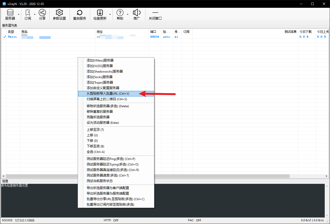Screen dimensions: 330x224
Task: Open 参数设置 settings gear icon
Action: [59, 15]
